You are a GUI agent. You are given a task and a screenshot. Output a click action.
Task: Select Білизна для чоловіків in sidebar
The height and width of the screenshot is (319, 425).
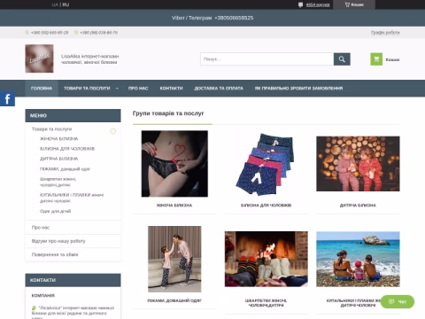(x=67, y=149)
